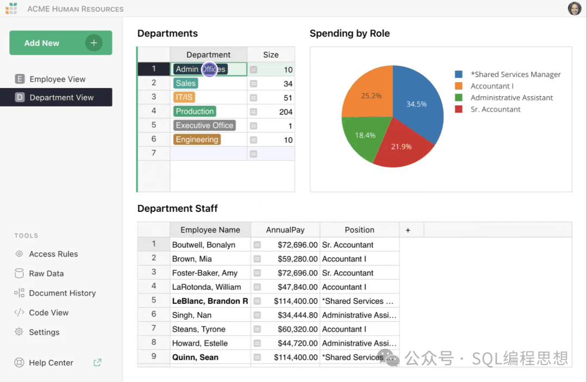Open record card icon for Brown, Mia
Image resolution: width=587 pixels, height=382 pixels.
(257, 259)
